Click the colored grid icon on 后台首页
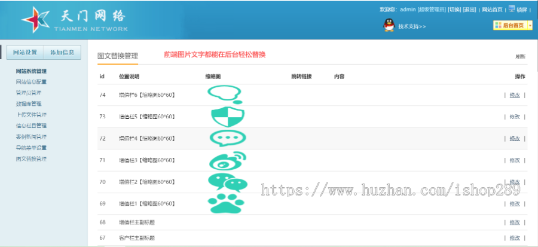538x247 pixels. point(498,25)
